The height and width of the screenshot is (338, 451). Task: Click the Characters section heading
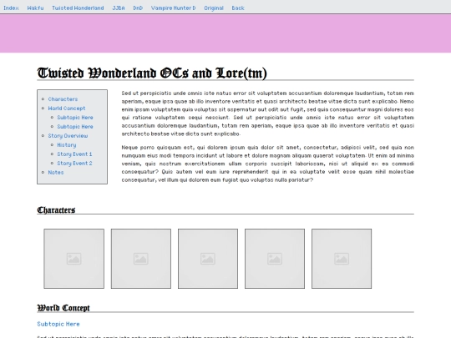click(x=56, y=210)
